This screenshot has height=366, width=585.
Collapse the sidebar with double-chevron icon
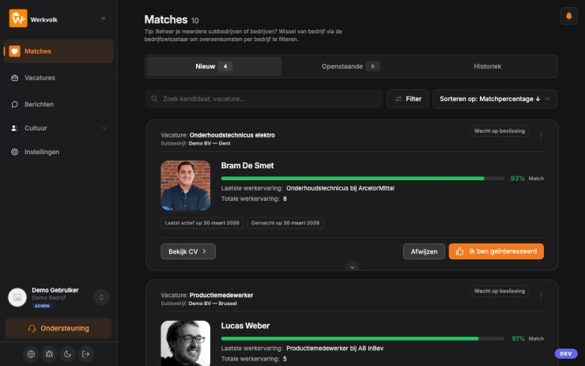(x=104, y=17)
